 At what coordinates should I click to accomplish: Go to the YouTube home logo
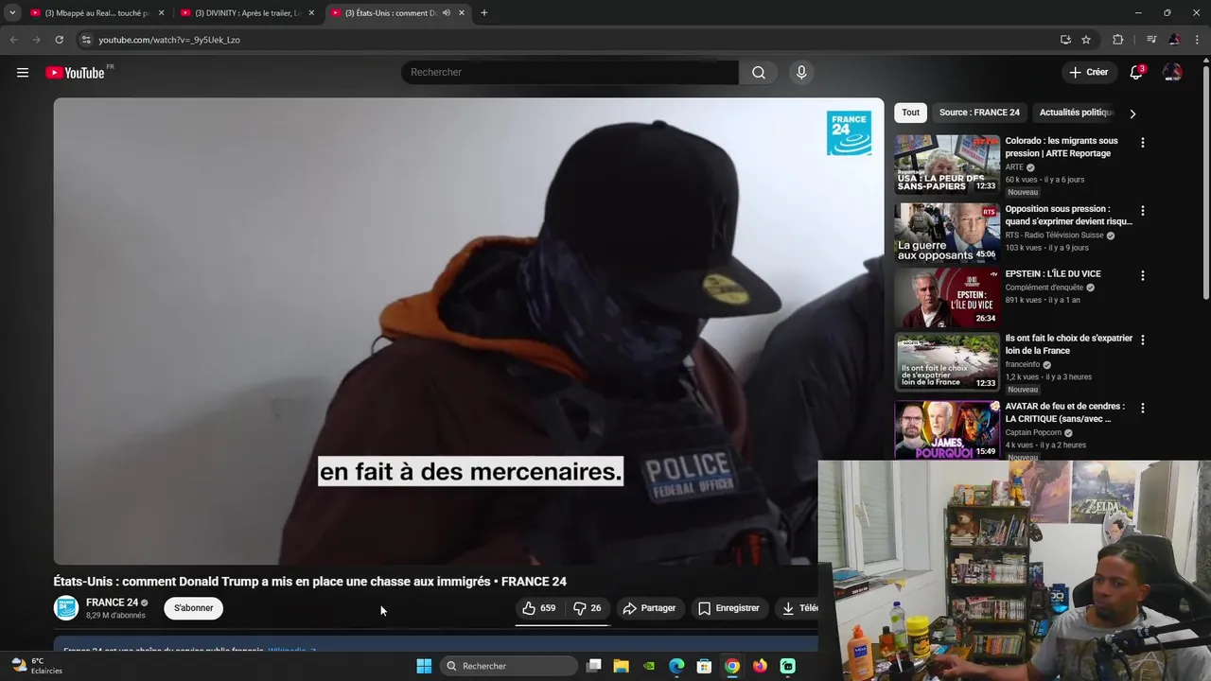click(x=75, y=73)
